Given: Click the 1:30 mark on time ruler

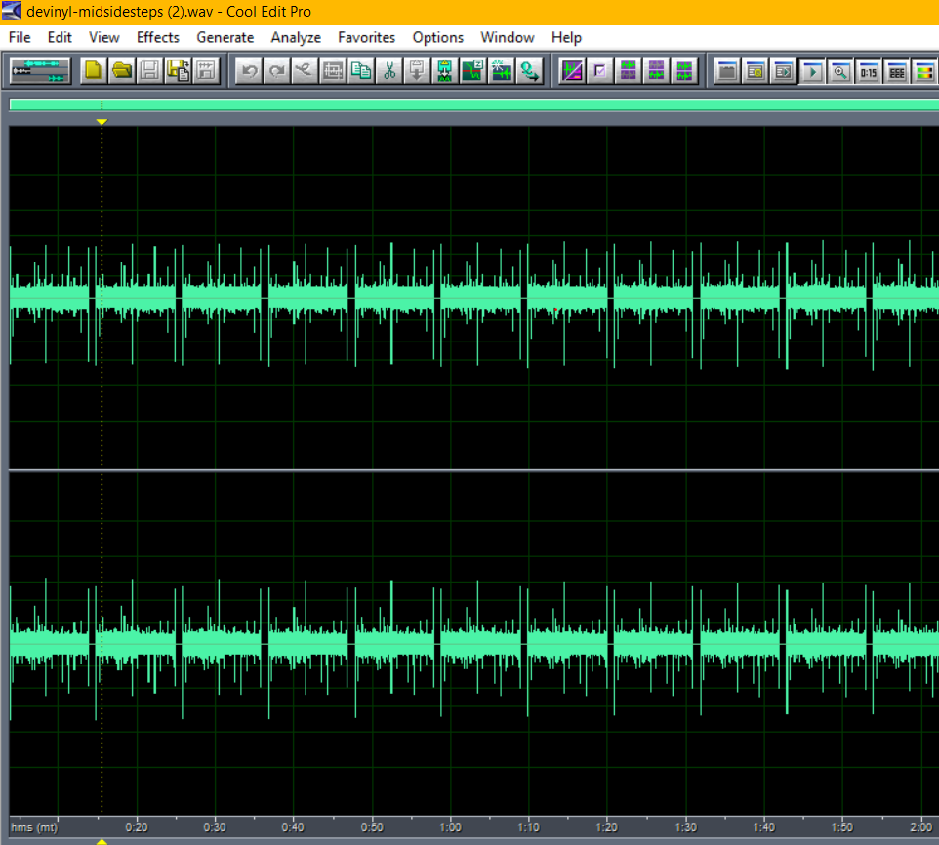Looking at the screenshot, I should click(x=685, y=827).
